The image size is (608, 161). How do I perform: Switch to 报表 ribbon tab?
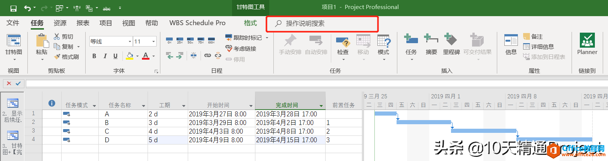[83, 23]
